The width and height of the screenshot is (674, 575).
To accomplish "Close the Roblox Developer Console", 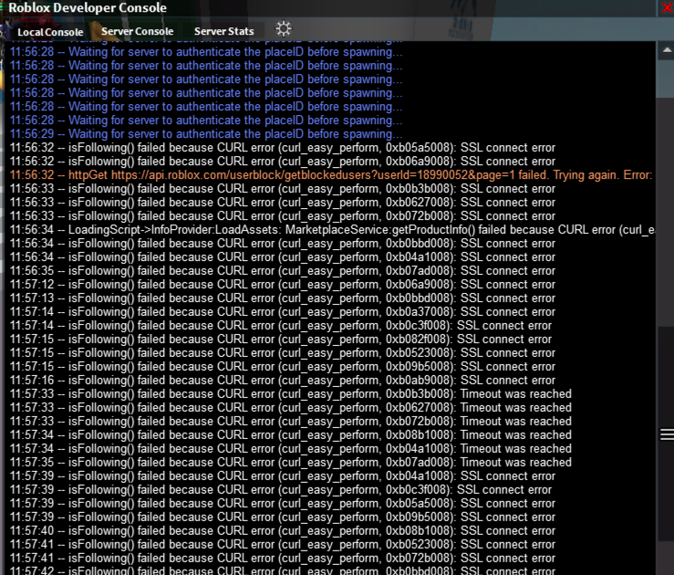I will point(667,7).
